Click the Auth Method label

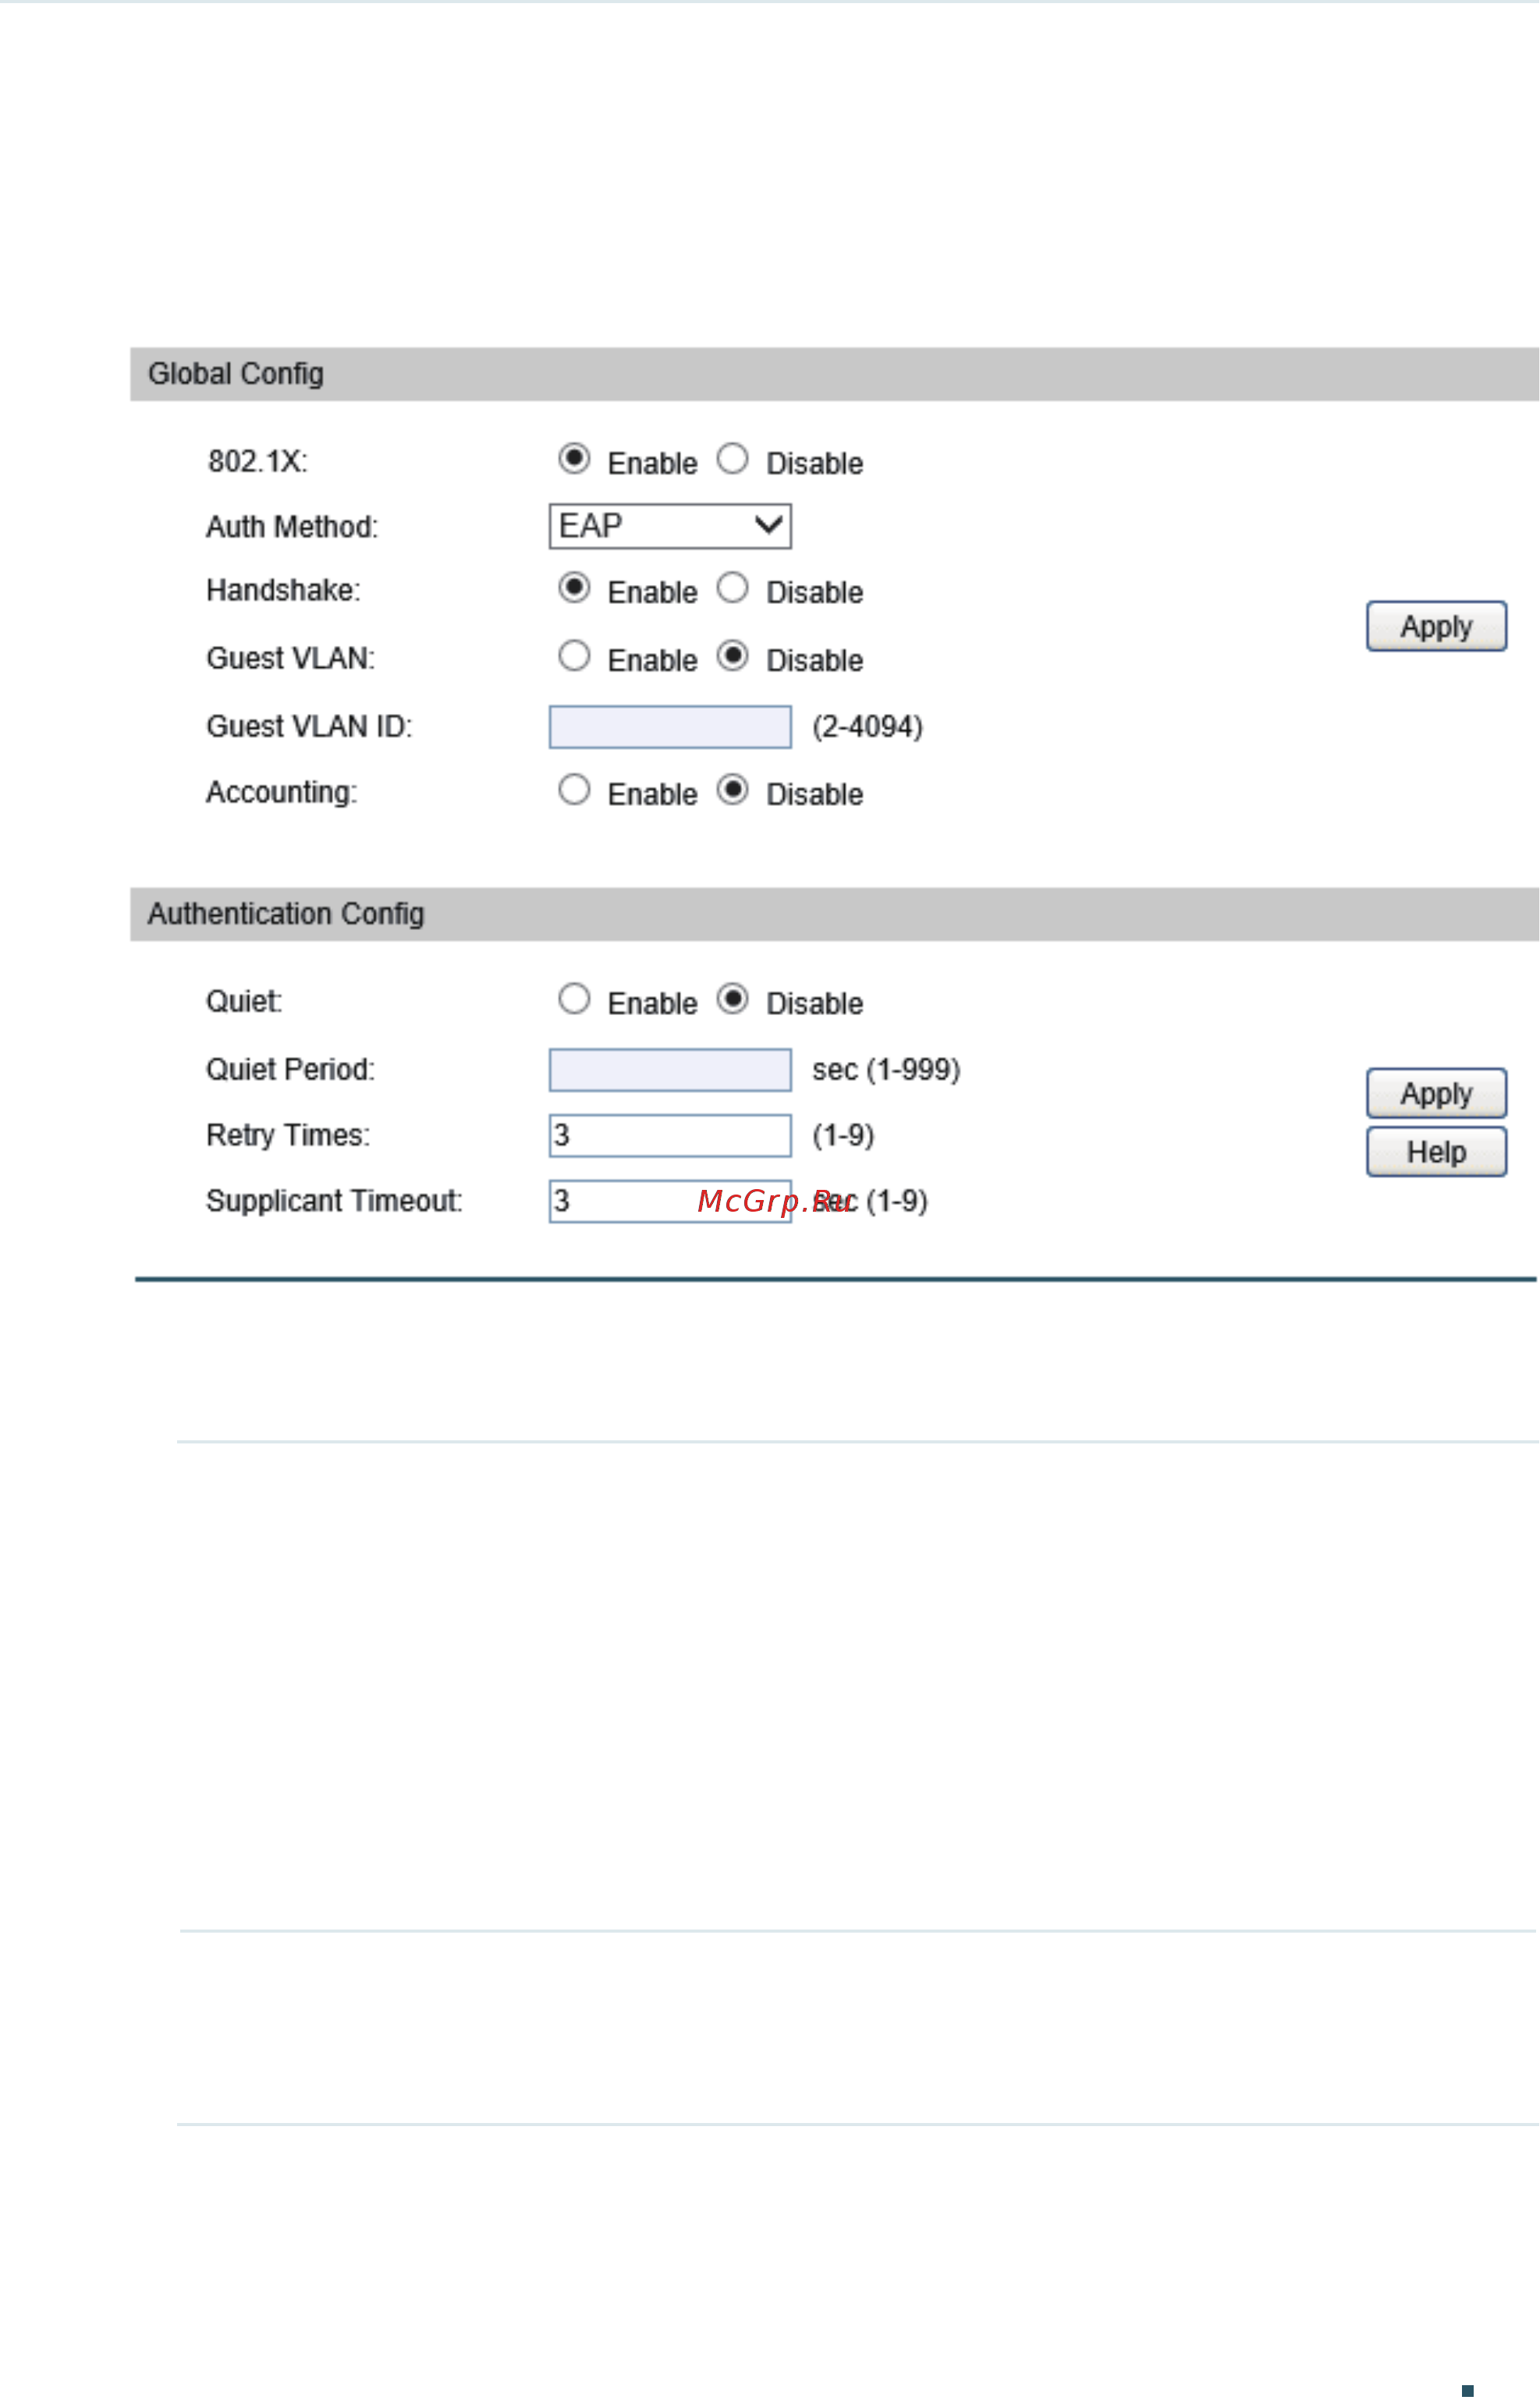(292, 527)
